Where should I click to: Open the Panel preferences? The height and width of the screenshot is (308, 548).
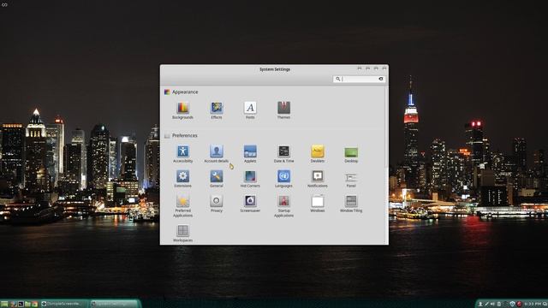point(351,180)
